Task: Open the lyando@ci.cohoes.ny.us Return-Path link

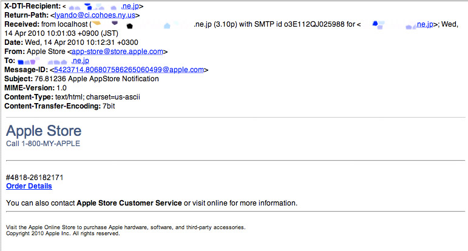Action: 95,15
